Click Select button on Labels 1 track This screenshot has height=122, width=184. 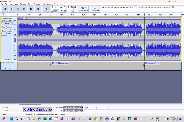(7, 69)
